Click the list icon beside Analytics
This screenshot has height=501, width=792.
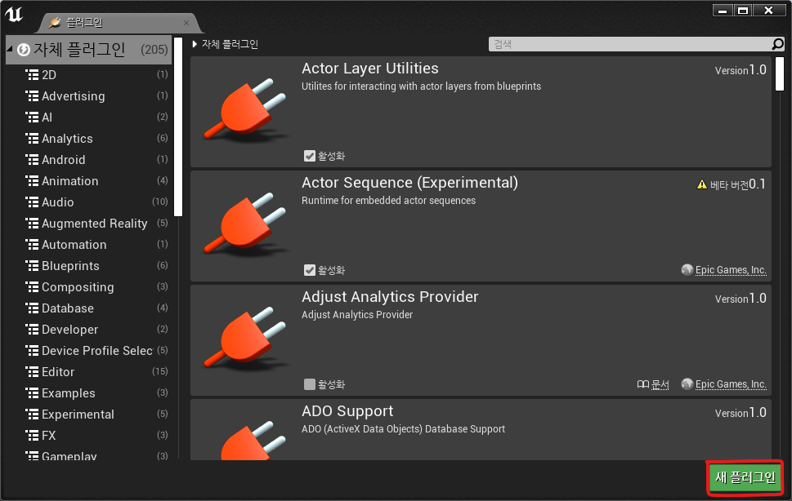pos(33,138)
